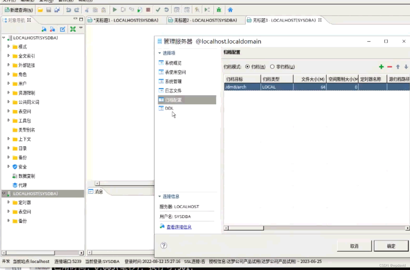Open the 查看连接信息 link
The width and height of the screenshot is (410, 270).
[x=179, y=227]
